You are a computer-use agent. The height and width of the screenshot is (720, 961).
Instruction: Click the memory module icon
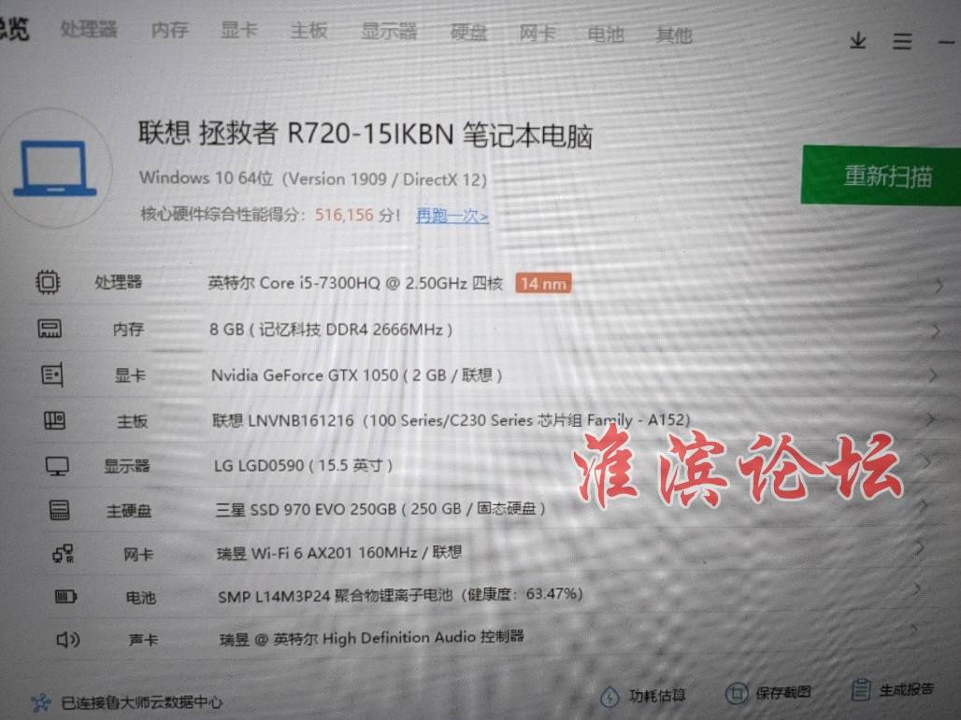click(50, 329)
